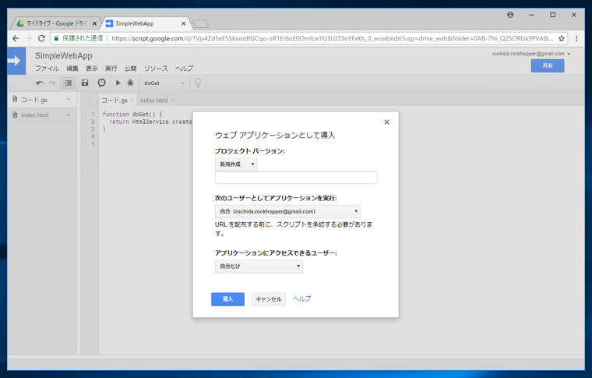
Task: Open the 実行 menu
Action: click(x=111, y=69)
